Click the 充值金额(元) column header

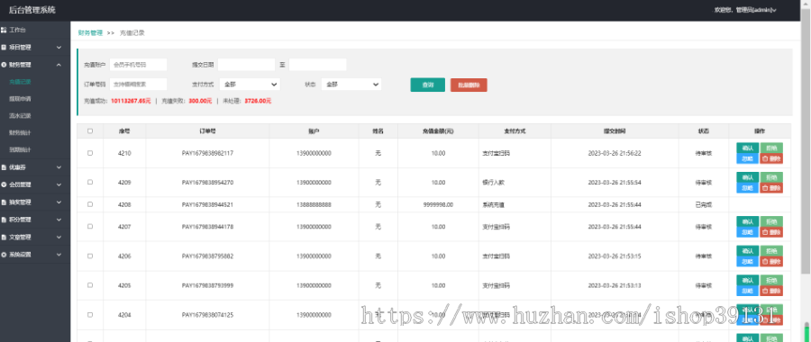point(438,131)
